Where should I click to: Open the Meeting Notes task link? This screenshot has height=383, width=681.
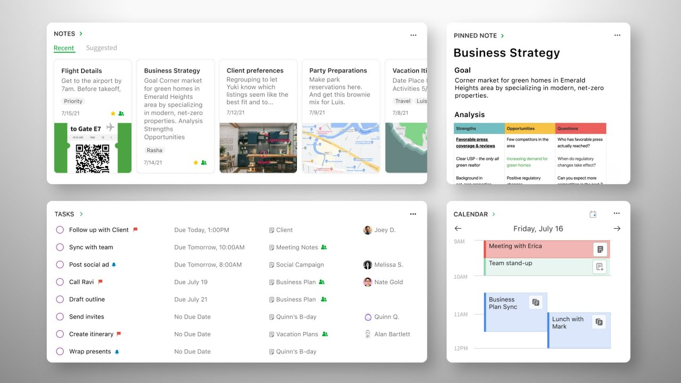296,247
